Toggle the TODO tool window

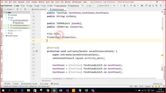point(7,84)
